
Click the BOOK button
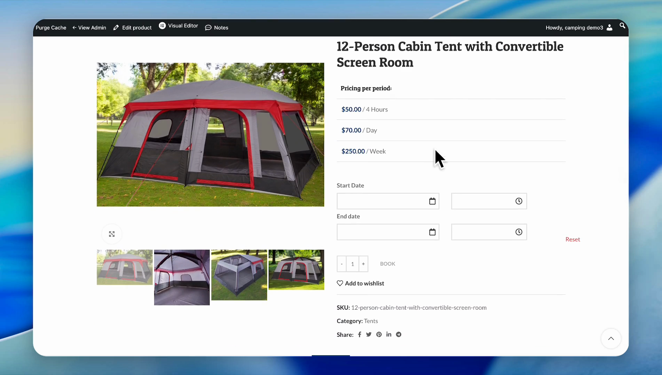point(387,264)
